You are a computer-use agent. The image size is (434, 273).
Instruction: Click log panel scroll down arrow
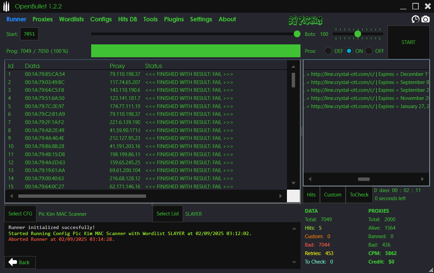click(x=294, y=262)
